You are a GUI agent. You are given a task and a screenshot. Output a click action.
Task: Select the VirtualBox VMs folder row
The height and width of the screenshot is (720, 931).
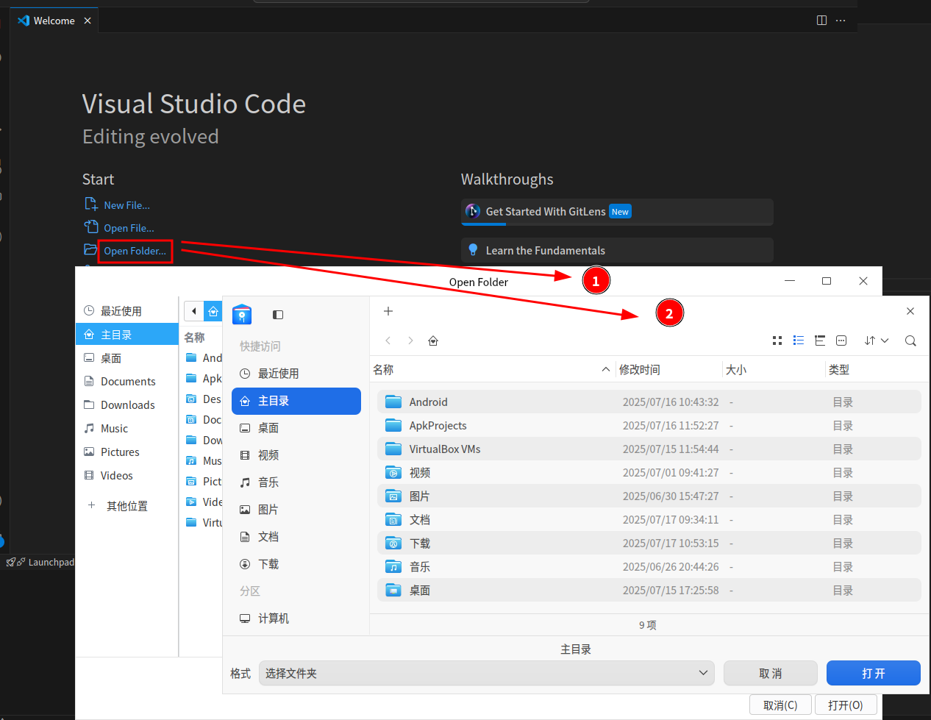[x=649, y=449]
